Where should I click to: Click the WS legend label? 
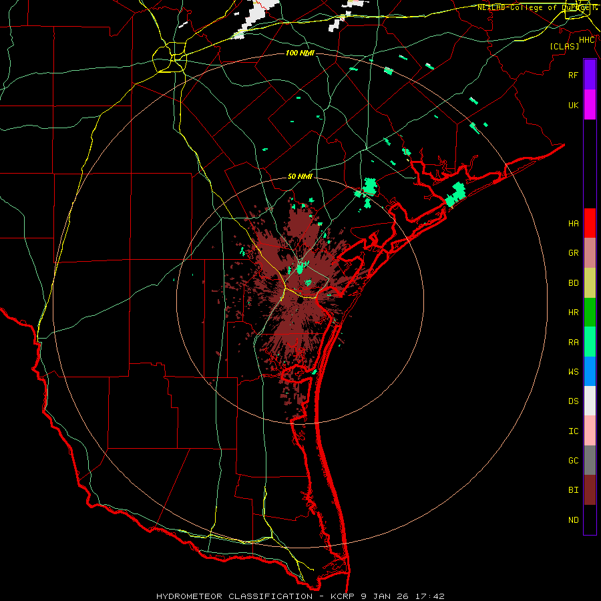tap(573, 371)
